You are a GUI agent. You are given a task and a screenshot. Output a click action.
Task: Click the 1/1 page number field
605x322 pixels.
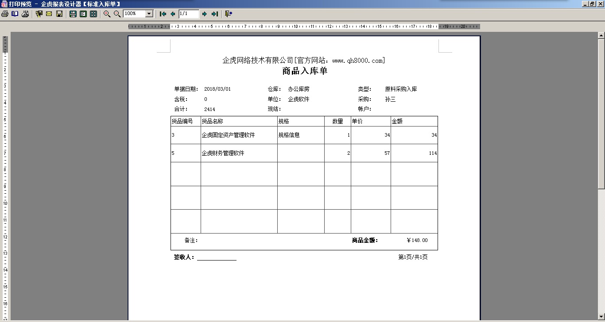[x=189, y=14]
